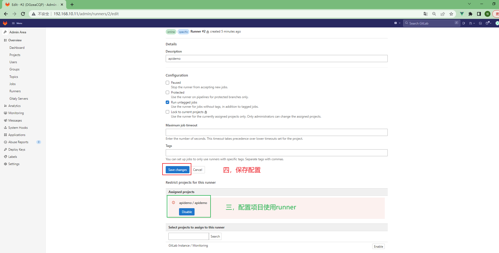Go to Runners in sidebar
499x253 pixels.
click(x=15, y=91)
